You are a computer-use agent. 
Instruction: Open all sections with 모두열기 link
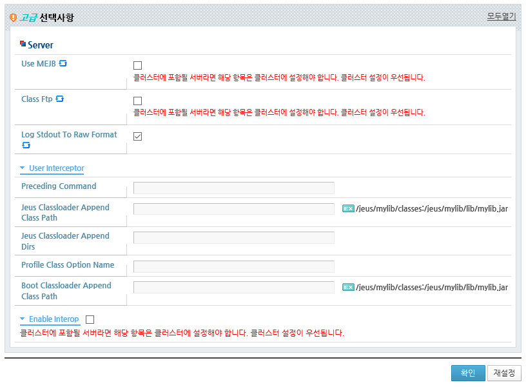coord(502,16)
